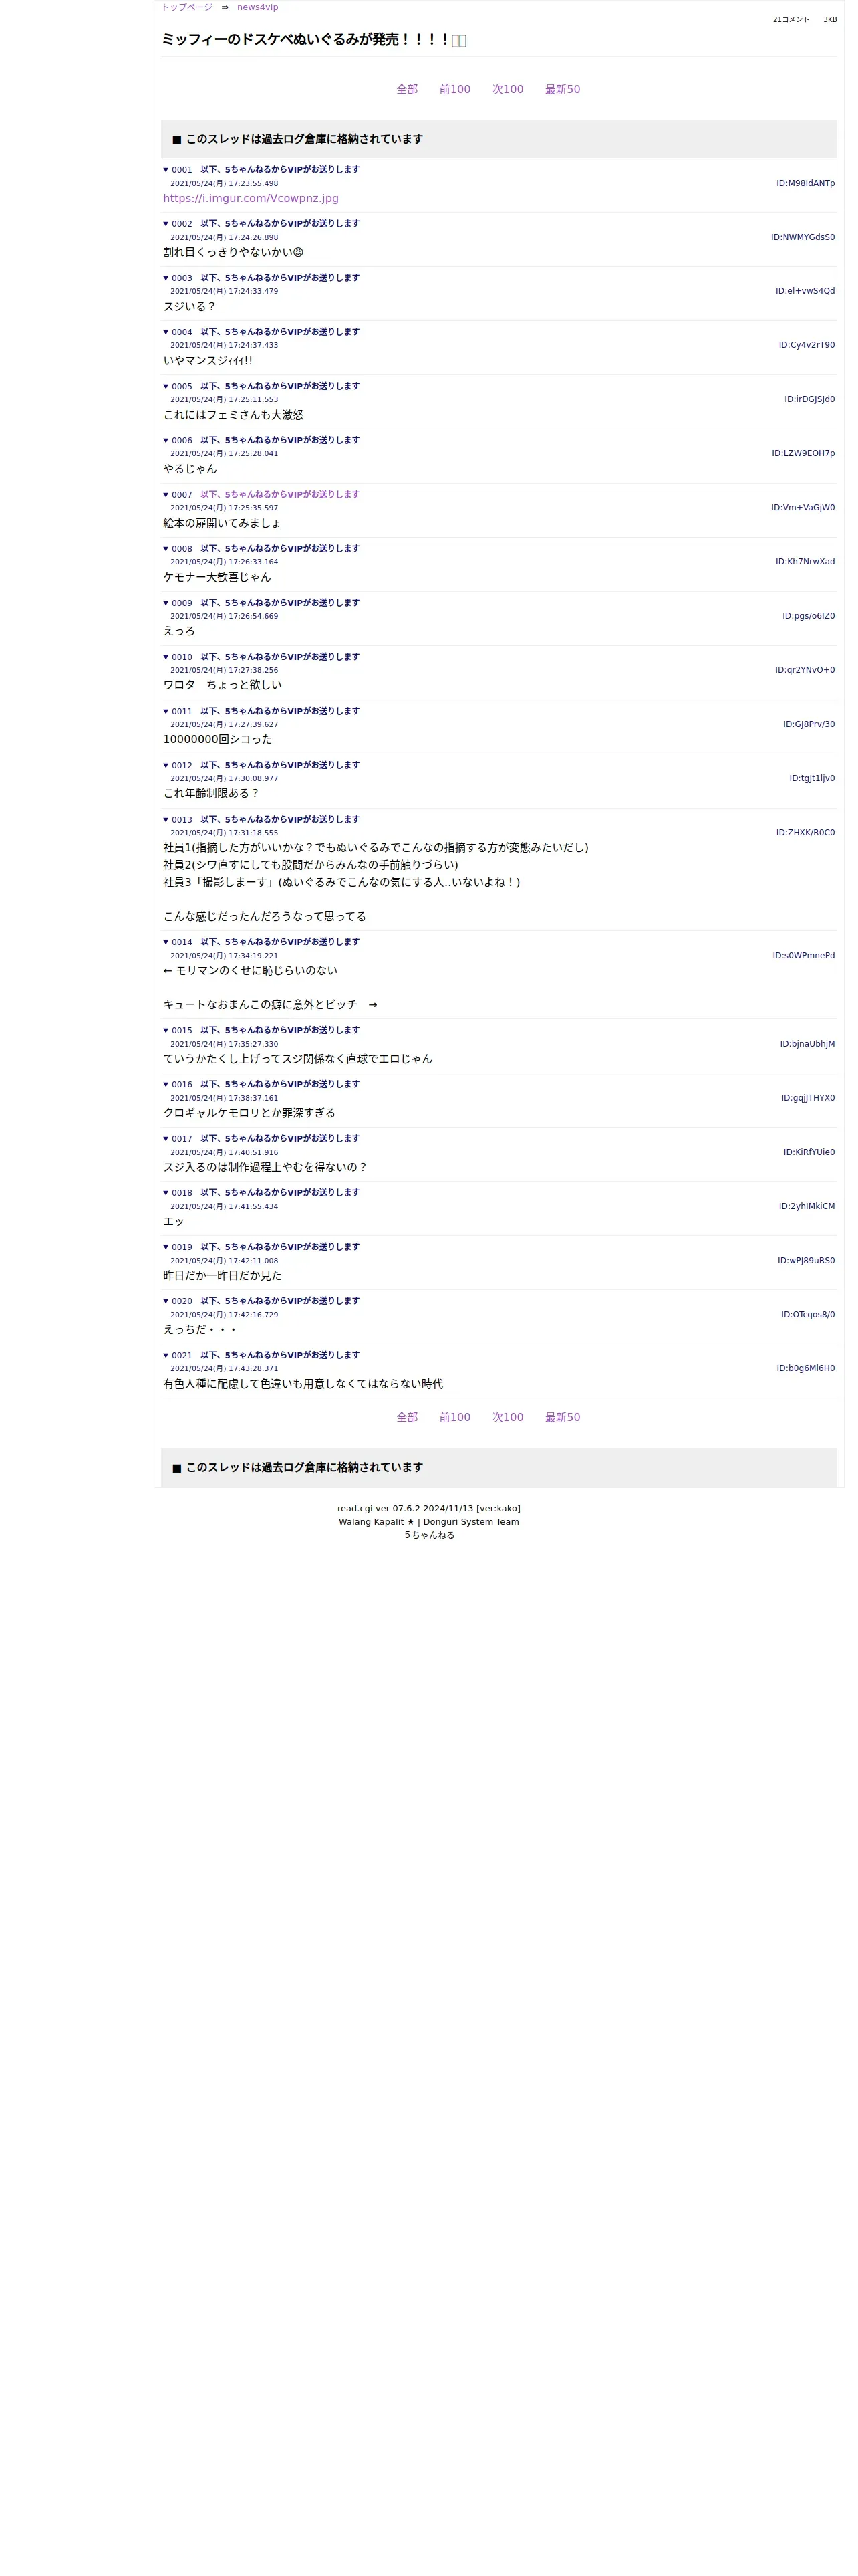Open the i.imgur.com/Vcowpnz.jpg image link
Screen dimensions: 858x2576
click(251, 198)
